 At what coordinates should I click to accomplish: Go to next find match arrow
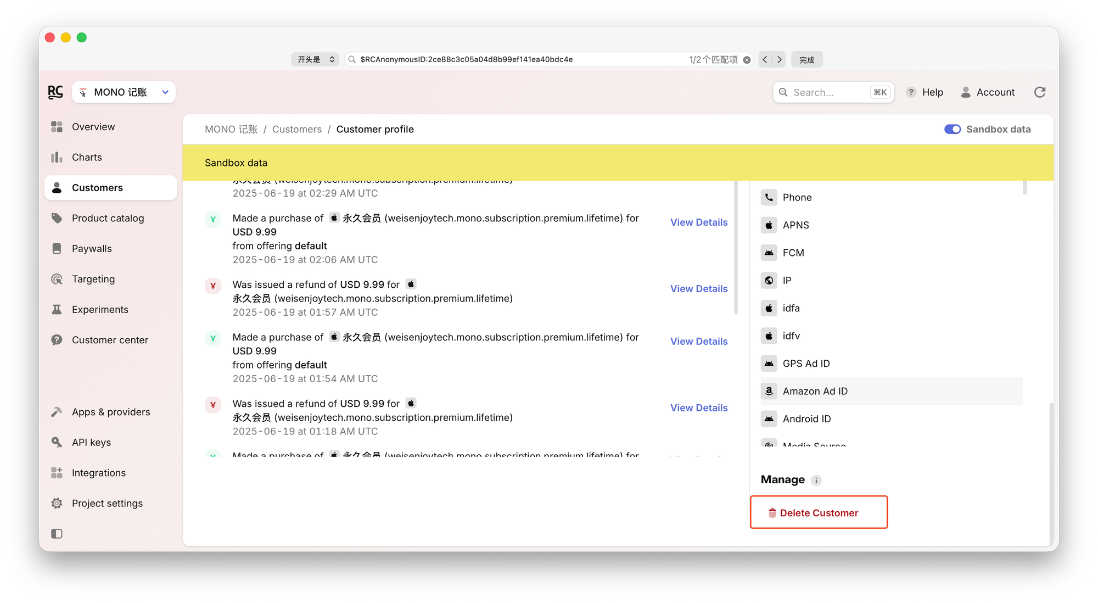(779, 59)
